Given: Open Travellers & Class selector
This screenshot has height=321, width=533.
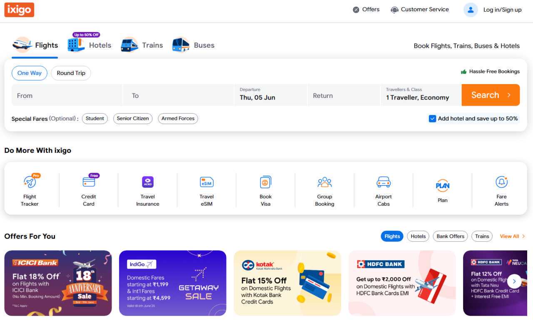Looking at the screenshot, I should click(421, 95).
